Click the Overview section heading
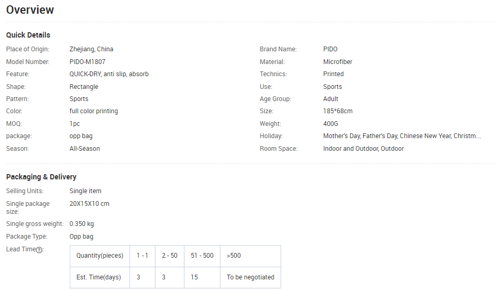 coord(30,10)
